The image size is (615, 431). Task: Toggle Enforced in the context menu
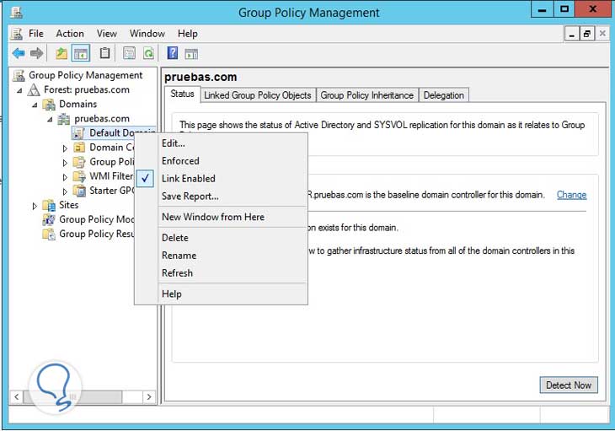[x=180, y=161]
